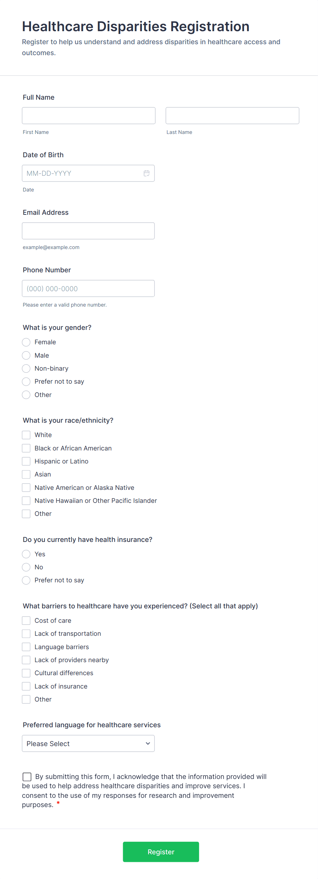Open the Preferred language dropdown
This screenshot has width=318, height=879.
(x=88, y=743)
